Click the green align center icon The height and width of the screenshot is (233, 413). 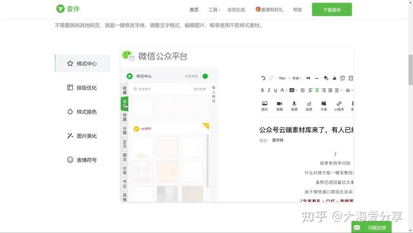[x=317, y=90]
